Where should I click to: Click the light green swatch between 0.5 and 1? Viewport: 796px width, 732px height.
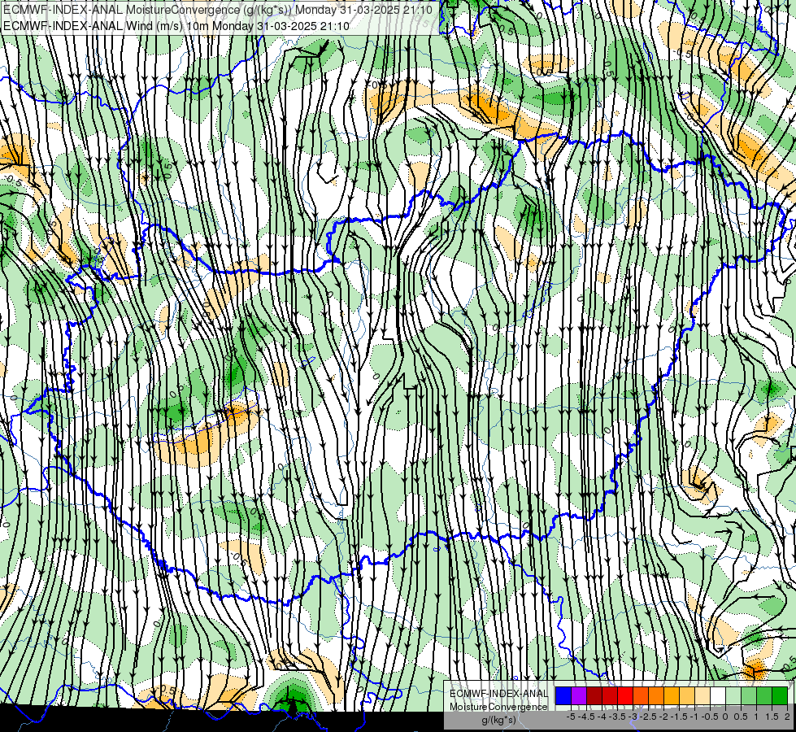pos(749,695)
